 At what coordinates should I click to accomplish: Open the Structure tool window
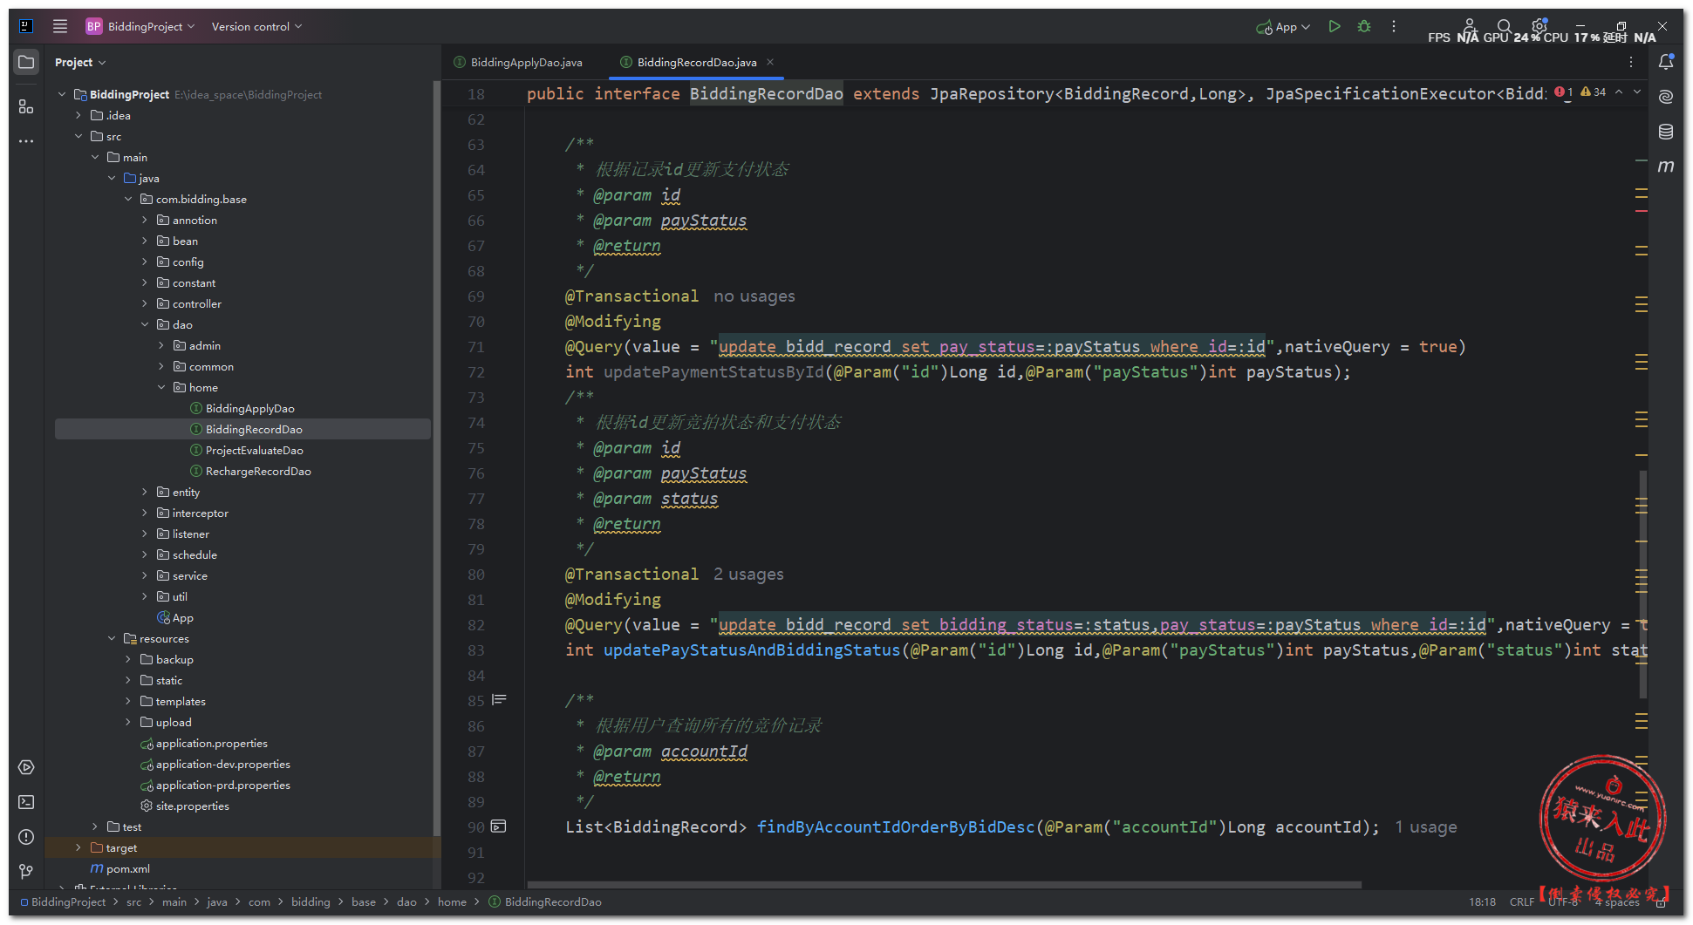click(x=26, y=106)
